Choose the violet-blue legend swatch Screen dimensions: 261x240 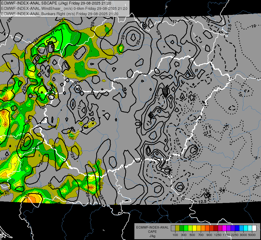tap(233, 228)
